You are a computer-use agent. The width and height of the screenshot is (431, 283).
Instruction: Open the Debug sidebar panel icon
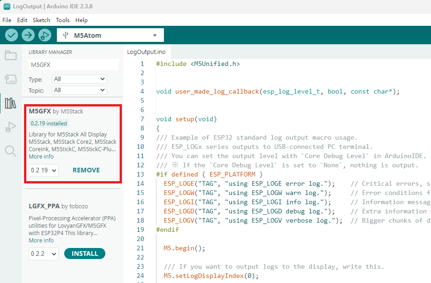[x=11, y=127]
